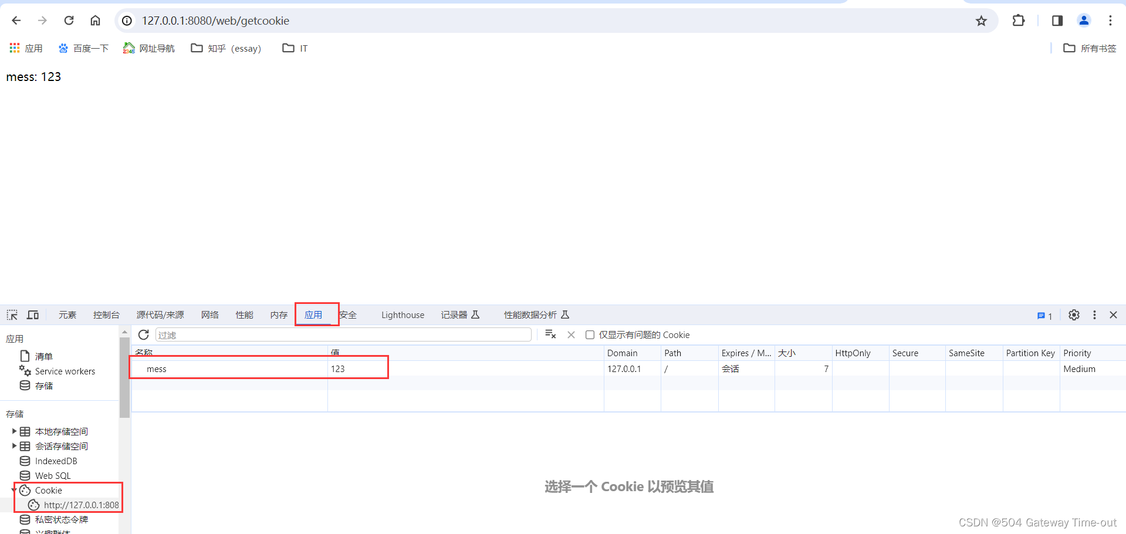Image resolution: width=1126 pixels, height=534 pixels.
Task: Open the 应用 apps bookmark
Action: pyautogui.click(x=26, y=48)
